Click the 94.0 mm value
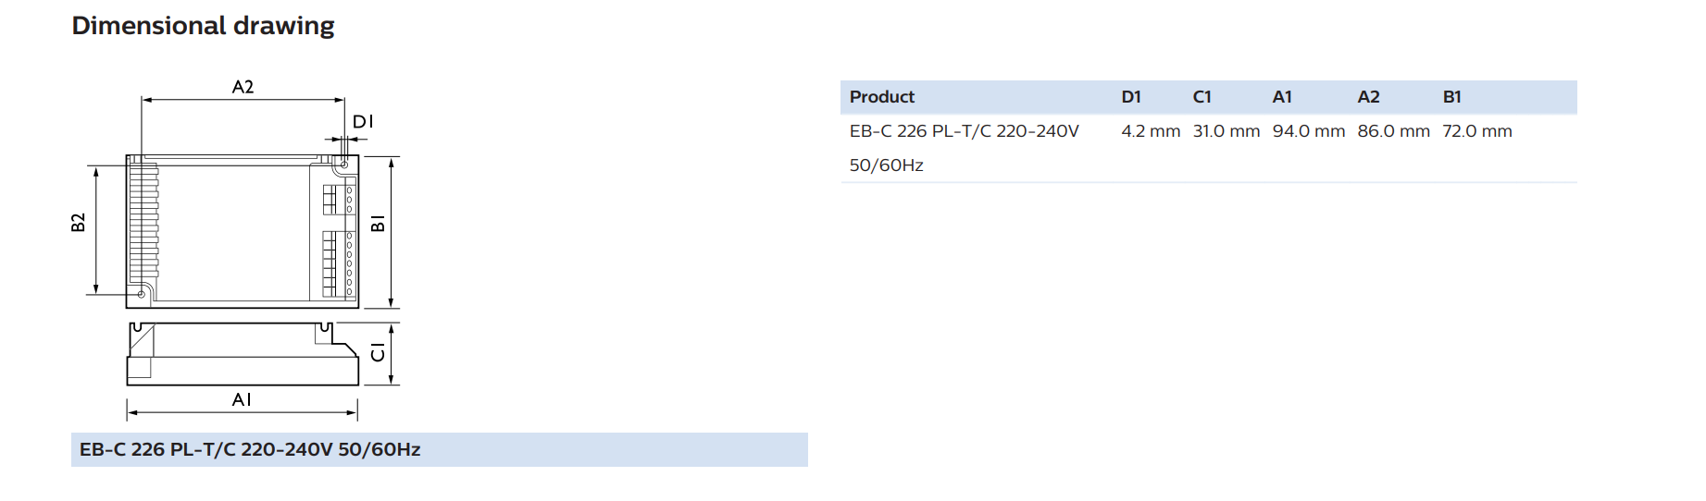The width and height of the screenshot is (1706, 501). tap(1309, 131)
